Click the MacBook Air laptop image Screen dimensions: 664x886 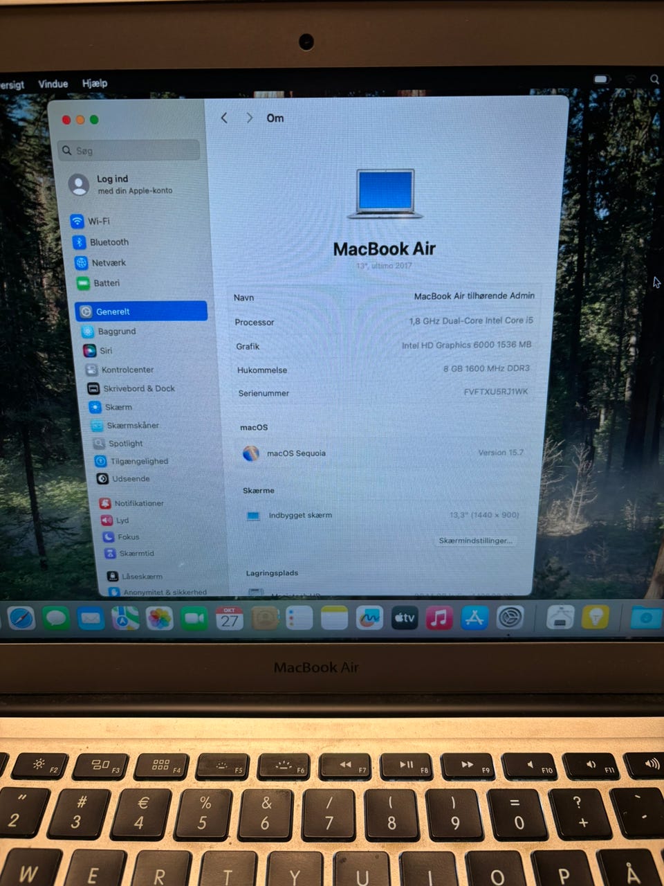(385, 194)
